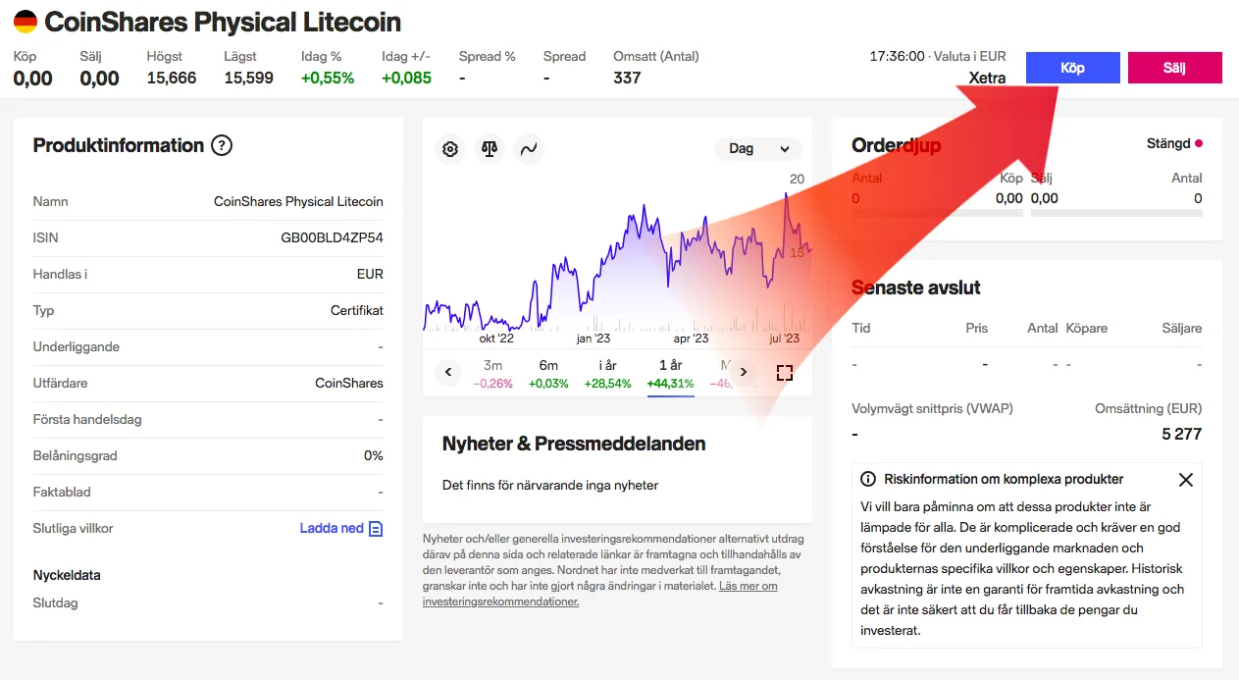Select the 1 år period tab
The image size is (1239, 680).
tap(670, 373)
